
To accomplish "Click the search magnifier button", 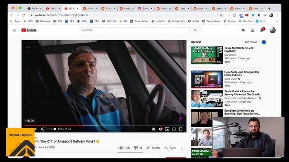I will [x=195, y=30].
